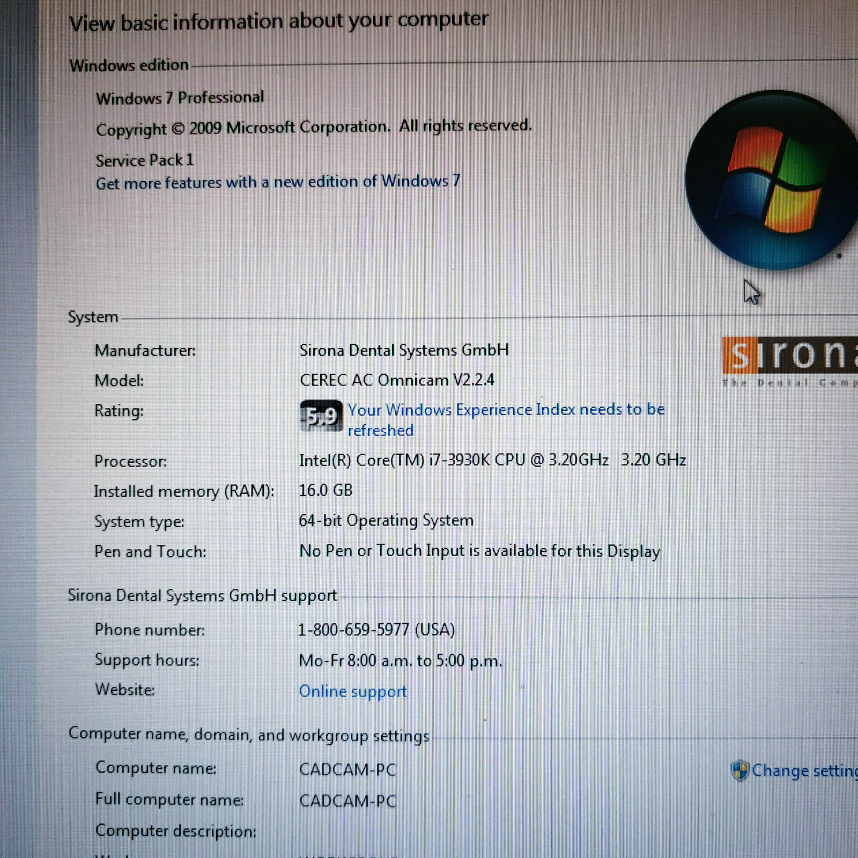This screenshot has width=858, height=858.
Task: Click the 'Computer description:' label
Action: (x=176, y=831)
